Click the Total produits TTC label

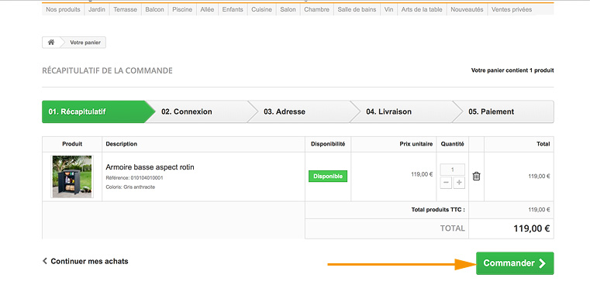(x=438, y=210)
